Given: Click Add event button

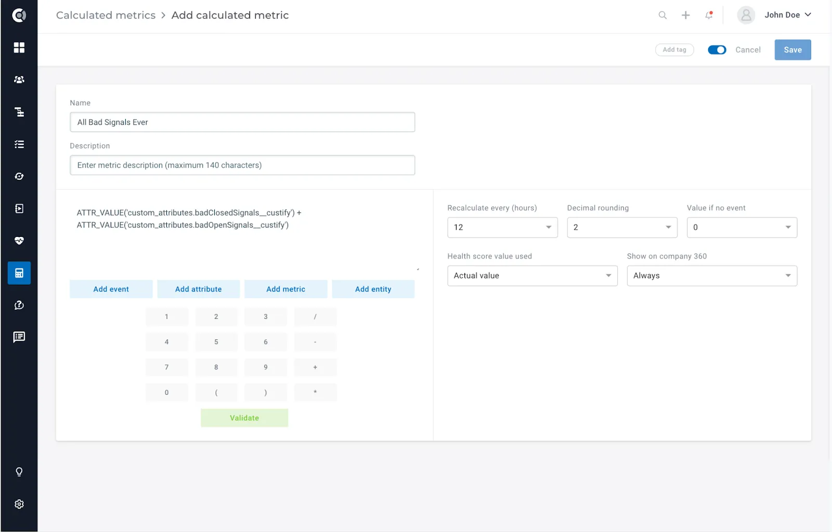Looking at the screenshot, I should click(111, 289).
